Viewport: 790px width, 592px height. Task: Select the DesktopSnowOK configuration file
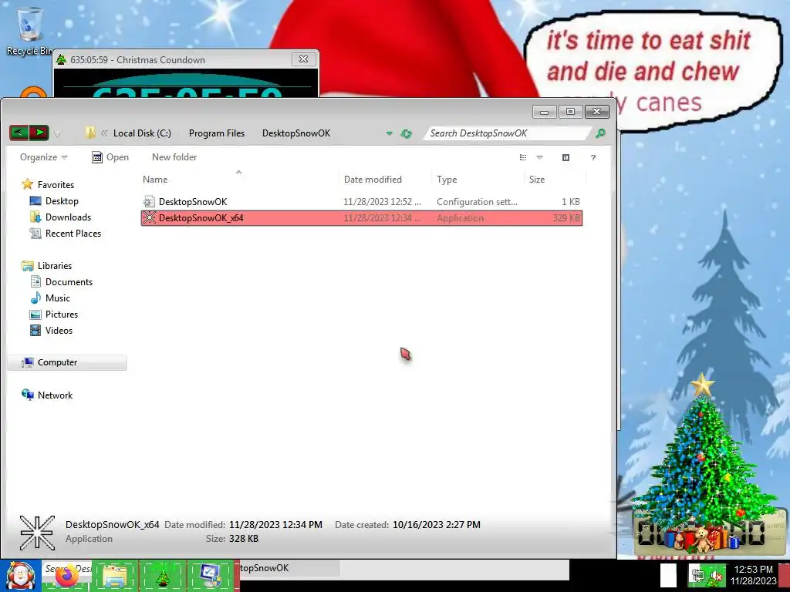(x=361, y=202)
